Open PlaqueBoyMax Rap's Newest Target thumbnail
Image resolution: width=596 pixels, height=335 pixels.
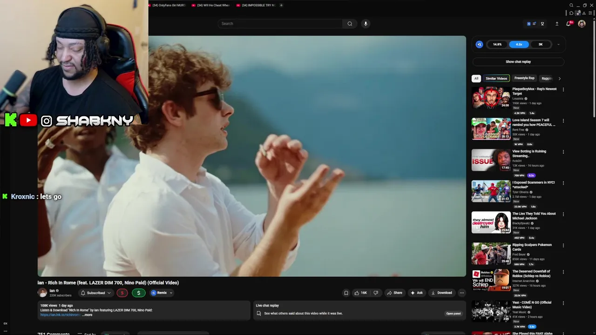[491, 98]
